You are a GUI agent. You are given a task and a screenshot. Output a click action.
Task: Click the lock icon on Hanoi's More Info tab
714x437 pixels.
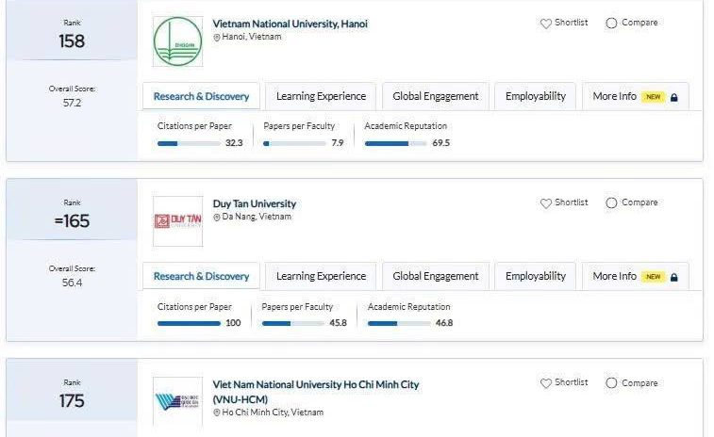[674, 97]
